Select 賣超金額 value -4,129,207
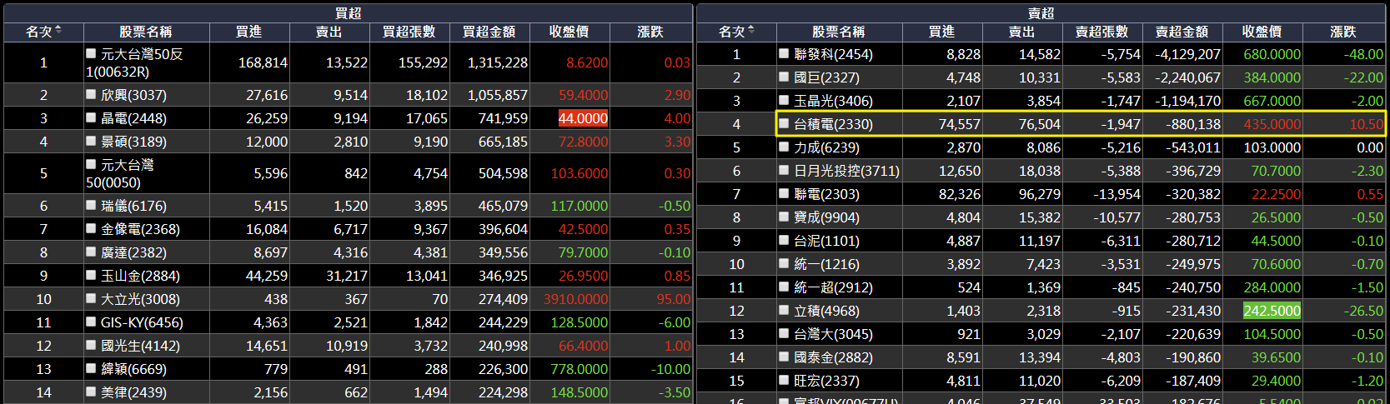This screenshot has width=1390, height=404. coord(1188,54)
